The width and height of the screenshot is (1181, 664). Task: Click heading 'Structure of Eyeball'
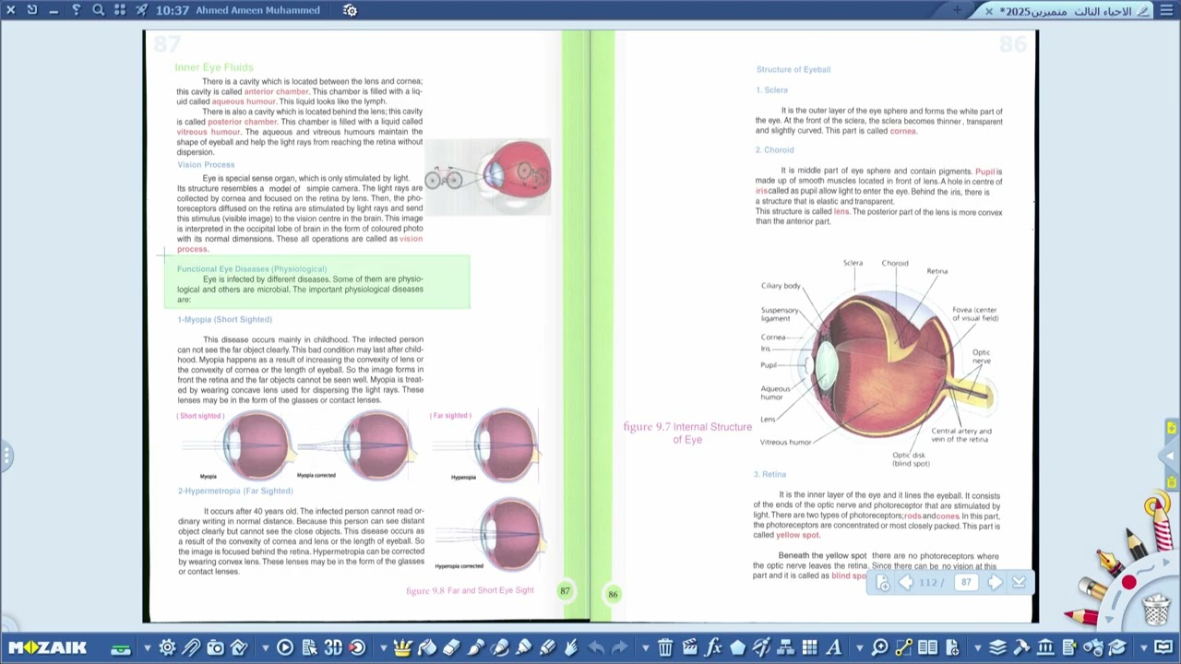point(793,69)
